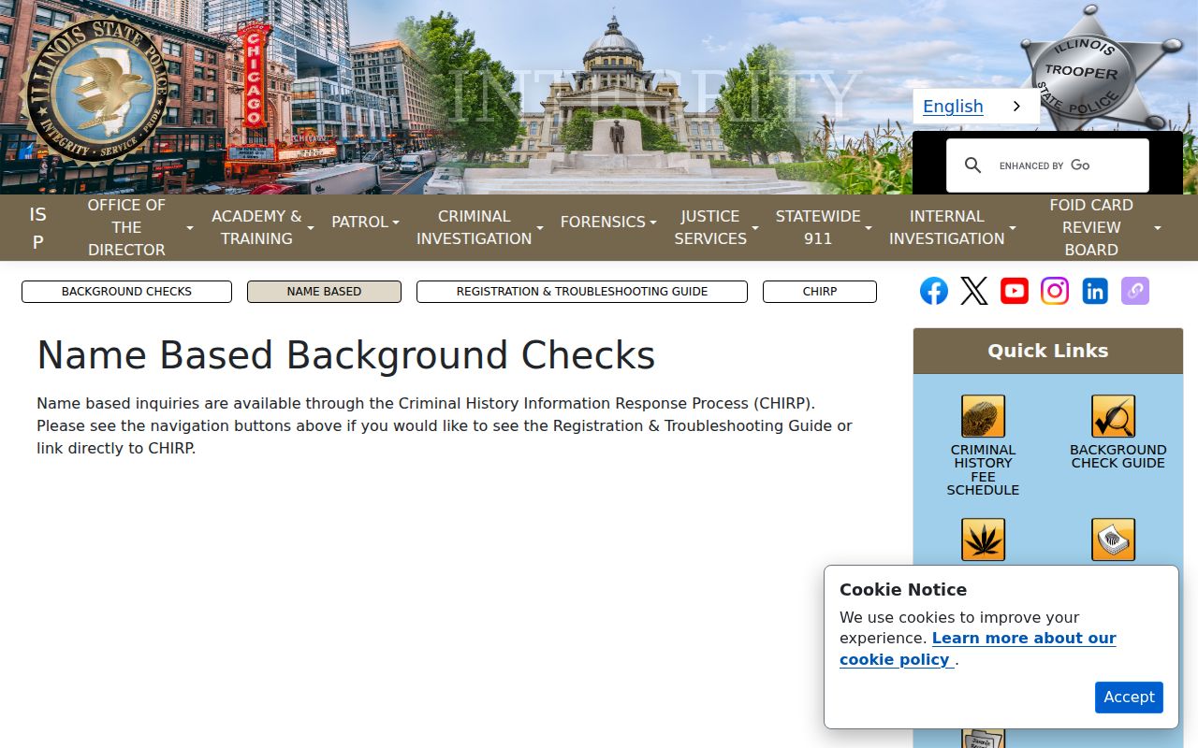Click the quick link icon right of cannabis leaf
The width and height of the screenshot is (1198, 748).
1114,539
